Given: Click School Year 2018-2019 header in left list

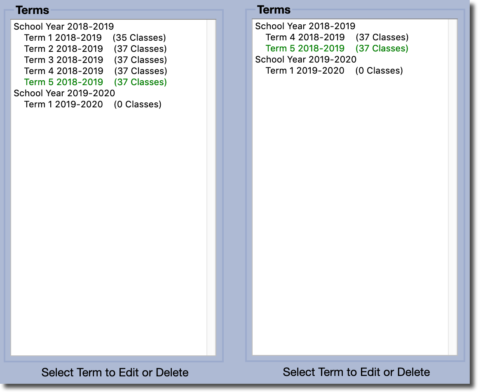Looking at the screenshot, I should pos(63,27).
